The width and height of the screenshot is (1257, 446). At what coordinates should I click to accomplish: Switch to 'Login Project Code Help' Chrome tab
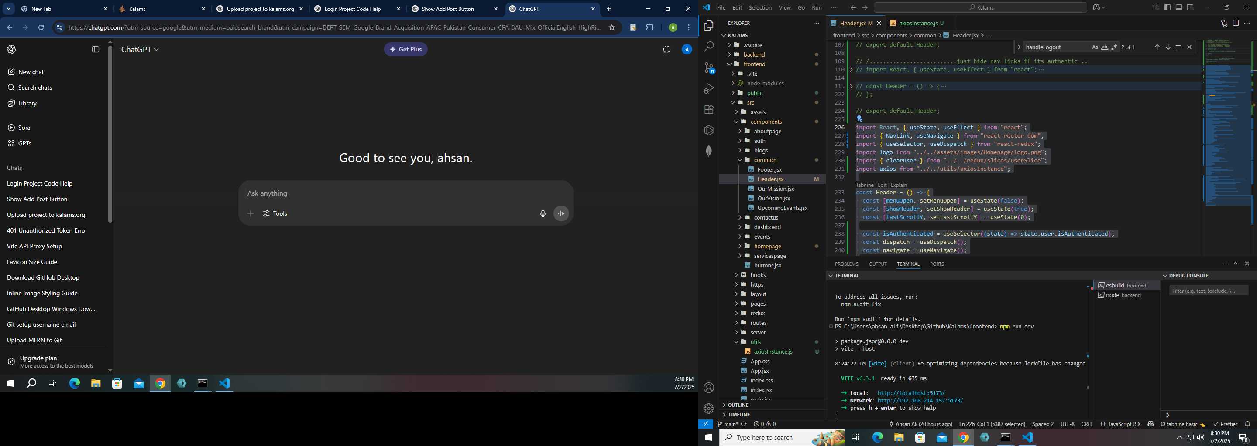point(357,9)
